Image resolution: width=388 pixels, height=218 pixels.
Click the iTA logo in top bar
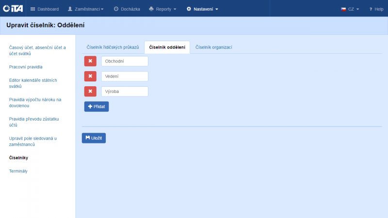(x=13, y=9)
